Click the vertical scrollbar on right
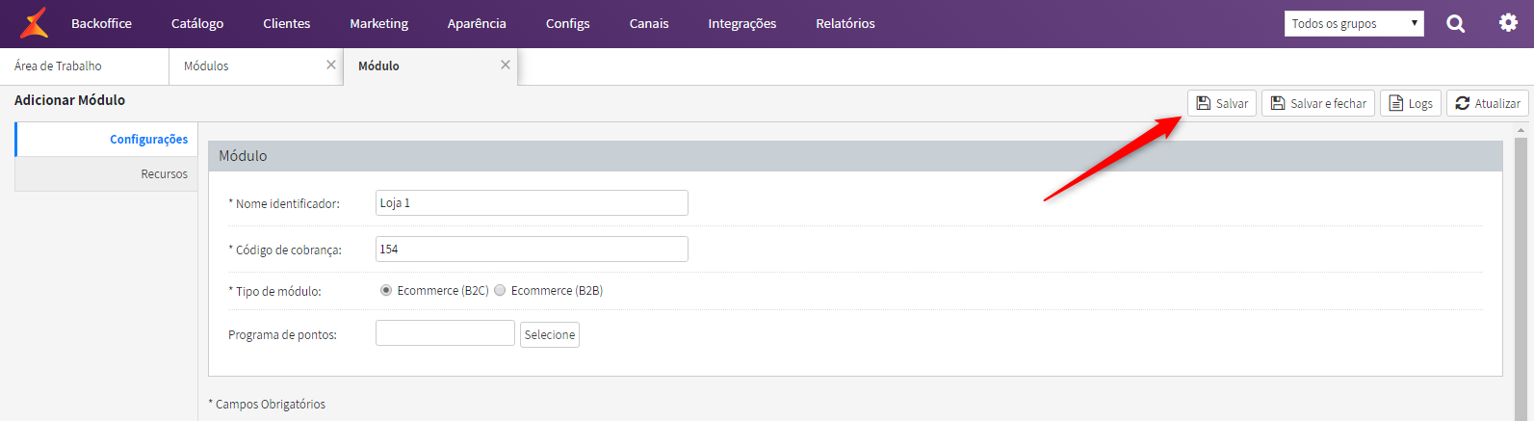The image size is (1534, 421). pyautogui.click(x=1521, y=279)
